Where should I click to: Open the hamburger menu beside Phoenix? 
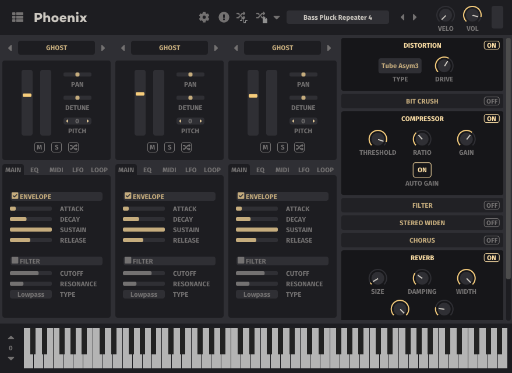17,17
